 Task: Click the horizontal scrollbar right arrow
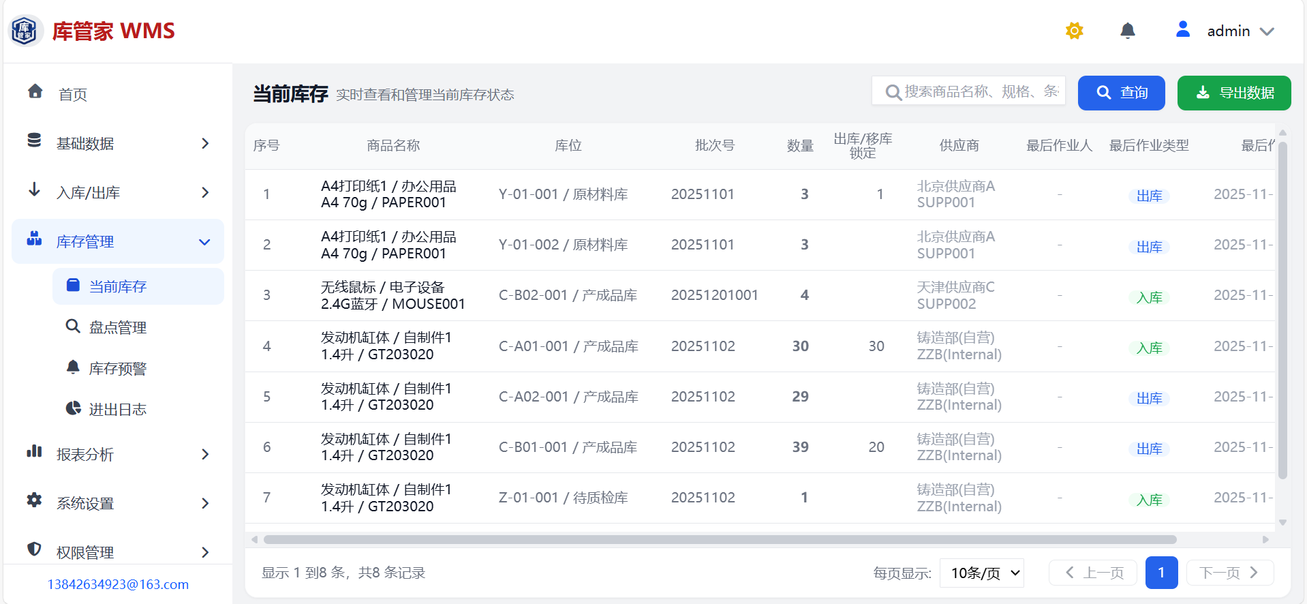point(1265,539)
